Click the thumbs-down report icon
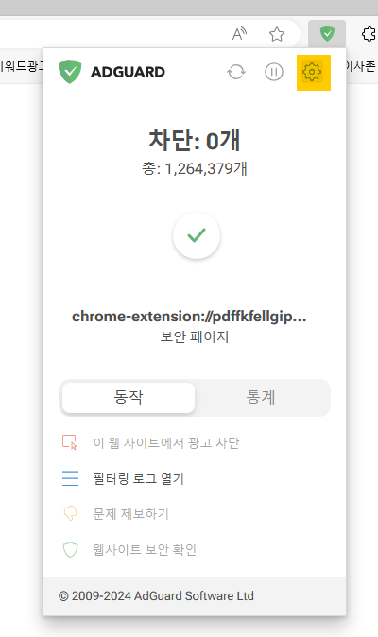This screenshot has width=378, height=637. point(70,513)
